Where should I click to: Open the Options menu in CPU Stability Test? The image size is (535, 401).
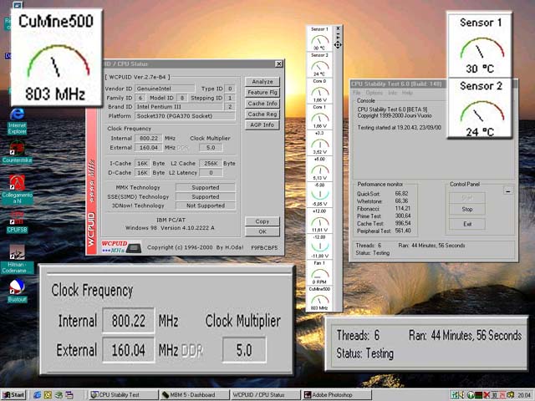point(374,93)
